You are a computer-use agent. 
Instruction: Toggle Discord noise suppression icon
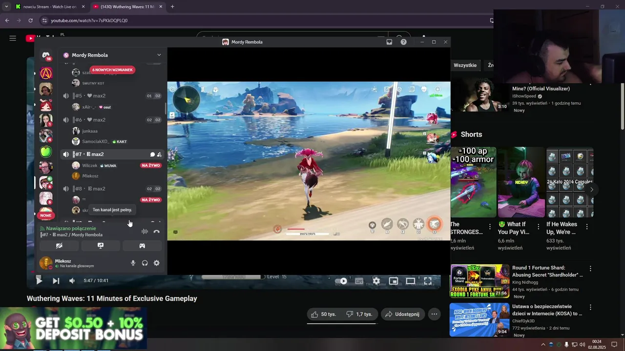point(145,232)
